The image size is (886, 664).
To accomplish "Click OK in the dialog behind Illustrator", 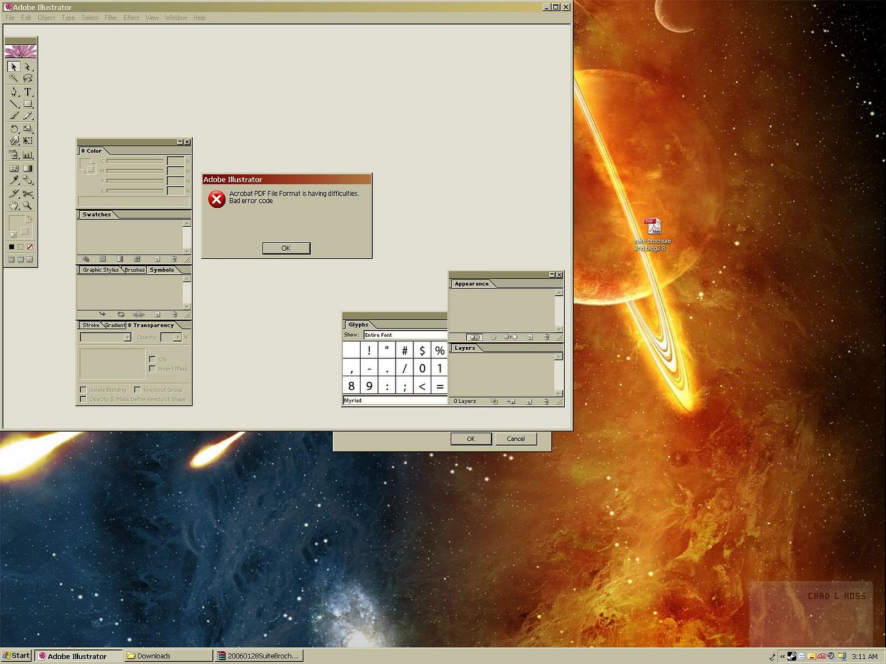I will 471,439.
